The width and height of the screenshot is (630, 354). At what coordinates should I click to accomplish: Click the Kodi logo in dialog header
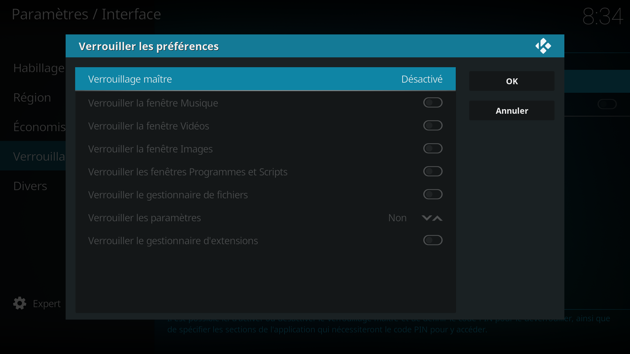tap(543, 46)
